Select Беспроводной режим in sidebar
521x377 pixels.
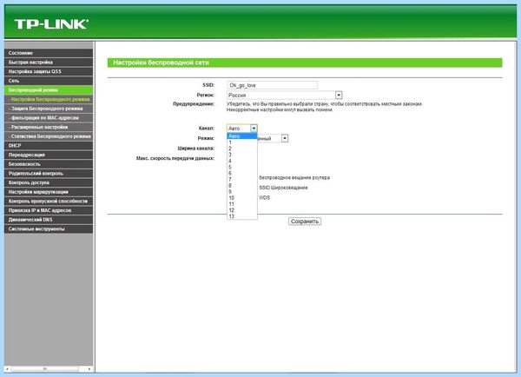[x=49, y=90]
